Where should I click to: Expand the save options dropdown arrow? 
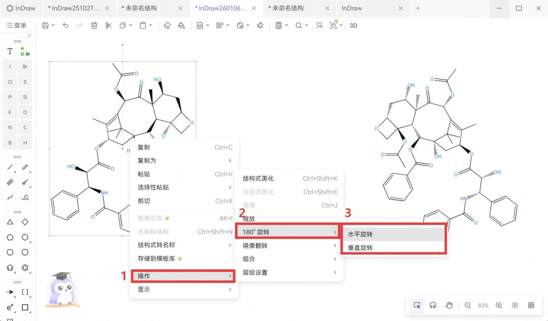[x=53, y=25]
